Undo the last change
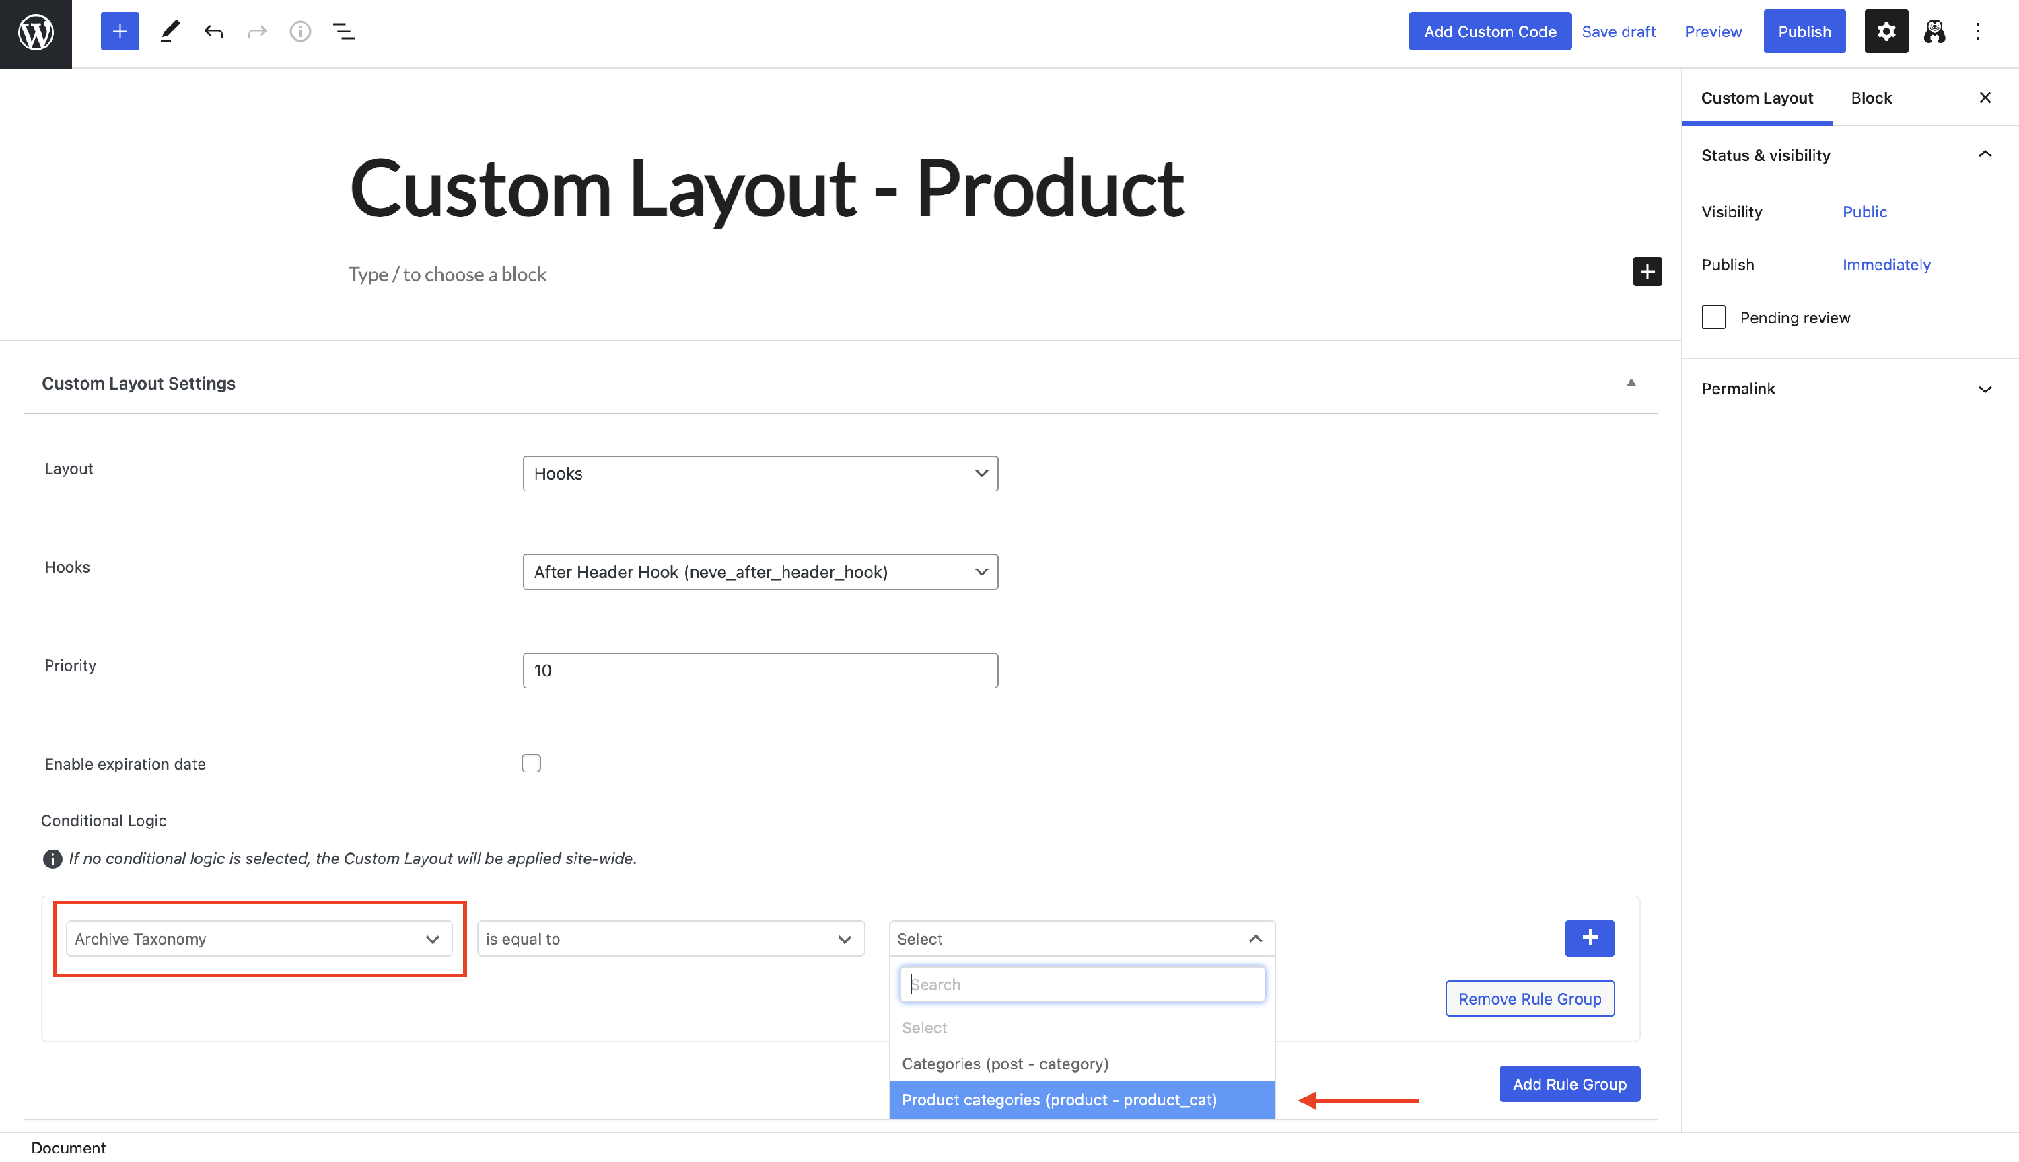2019x1162 pixels. pos(214,31)
